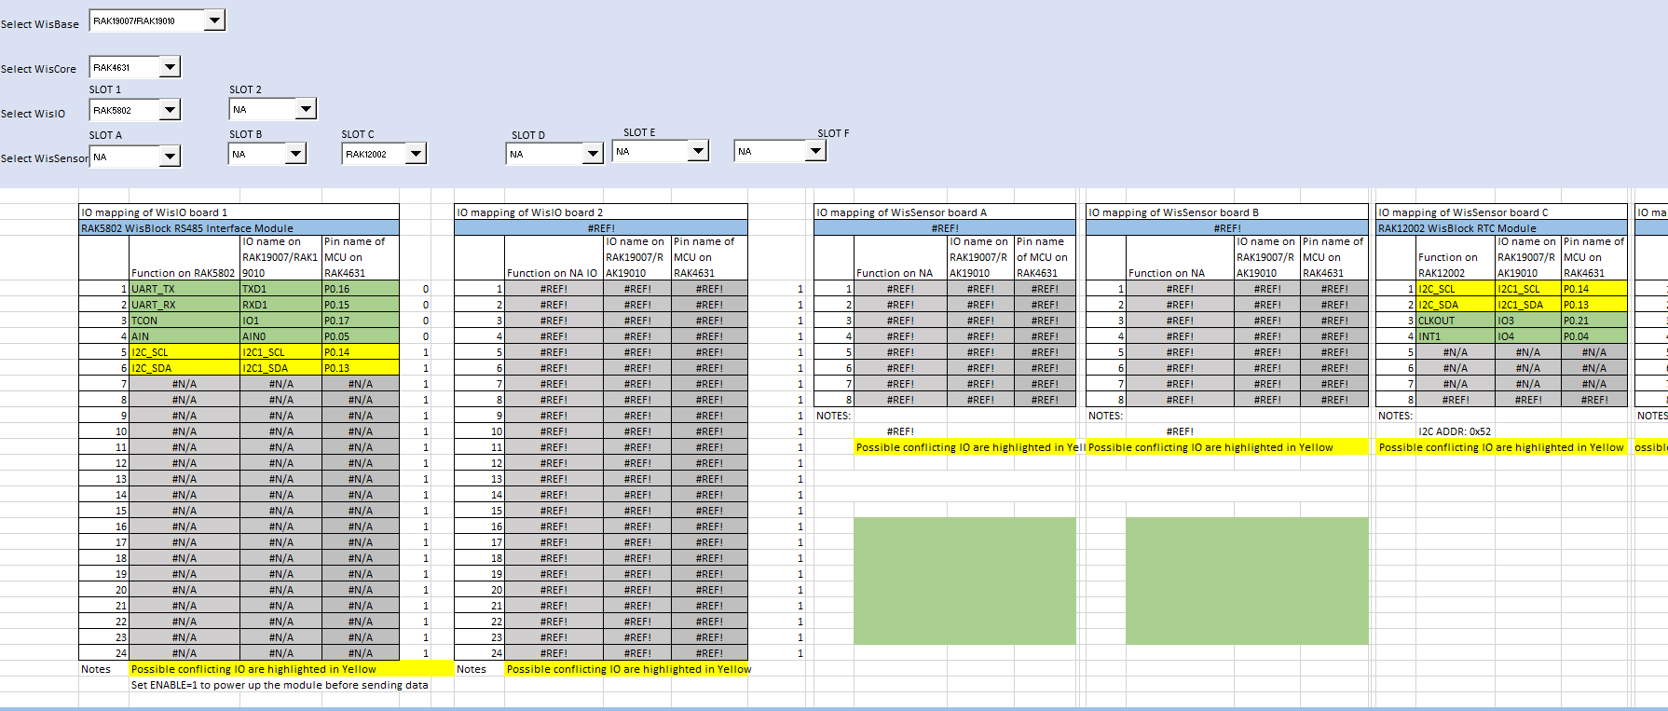Expand the SLOT 2 WisIO dropdown
This screenshot has width=1668, height=711.
coord(306,109)
